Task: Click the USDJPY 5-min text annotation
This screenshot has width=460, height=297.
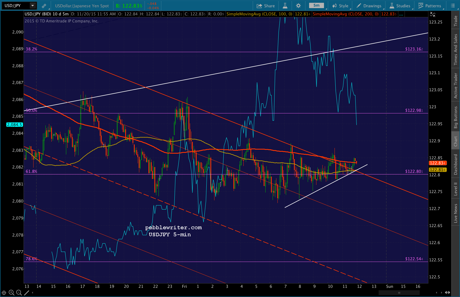Action: tap(170, 235)
